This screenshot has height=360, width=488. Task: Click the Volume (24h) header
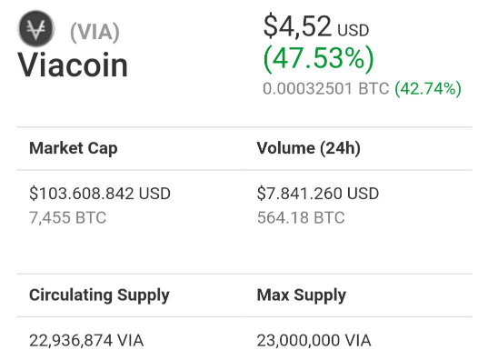(309, 148)
